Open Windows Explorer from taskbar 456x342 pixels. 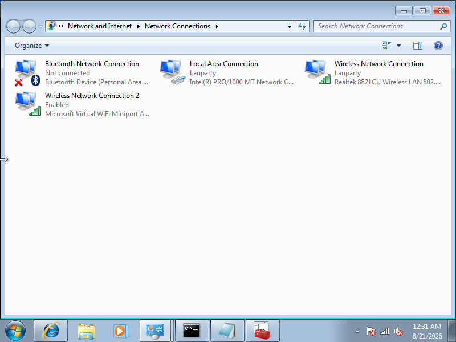(x=86, y=331)
